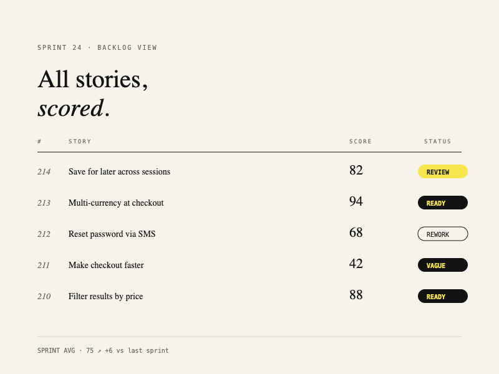Click the Sprint AVG summary footer
Screen dimensions: 499x374
(x=103, y=350)
